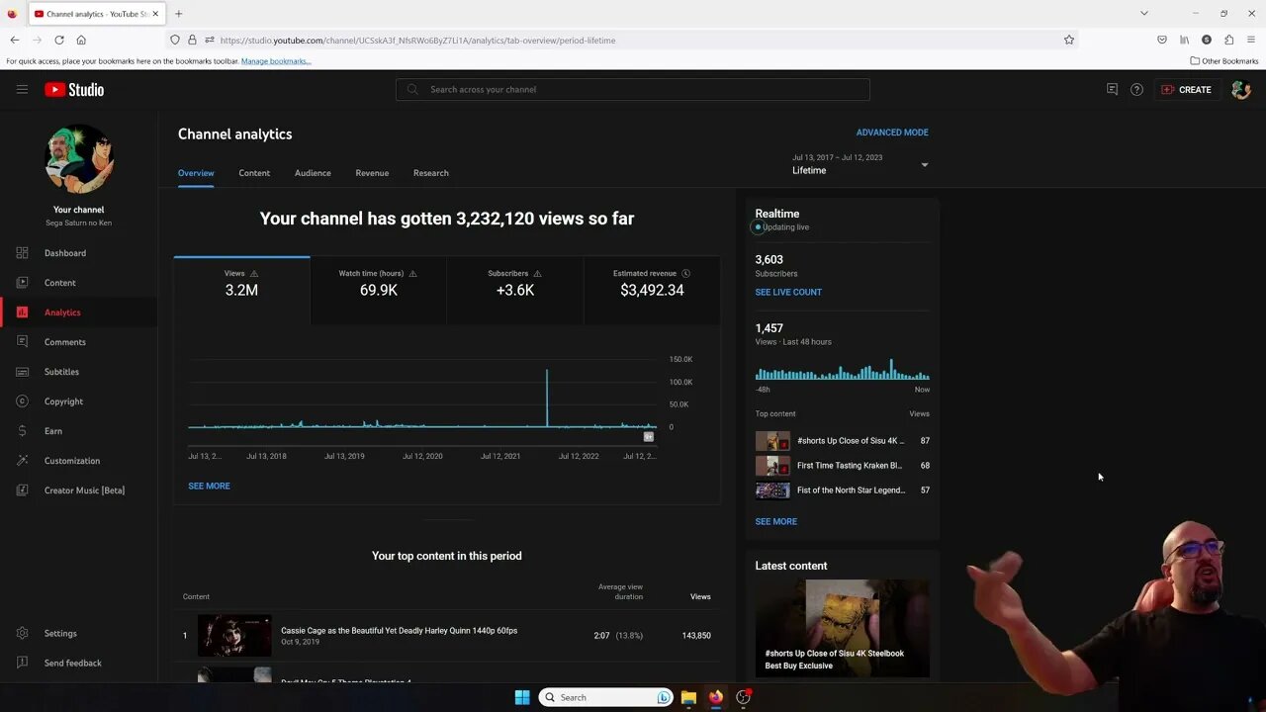Switch to the Audience tab
The height and width of the screenshot is (712, 1266).
point(313,173)
